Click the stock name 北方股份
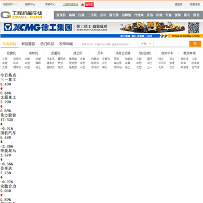 [x=8, y=115]
